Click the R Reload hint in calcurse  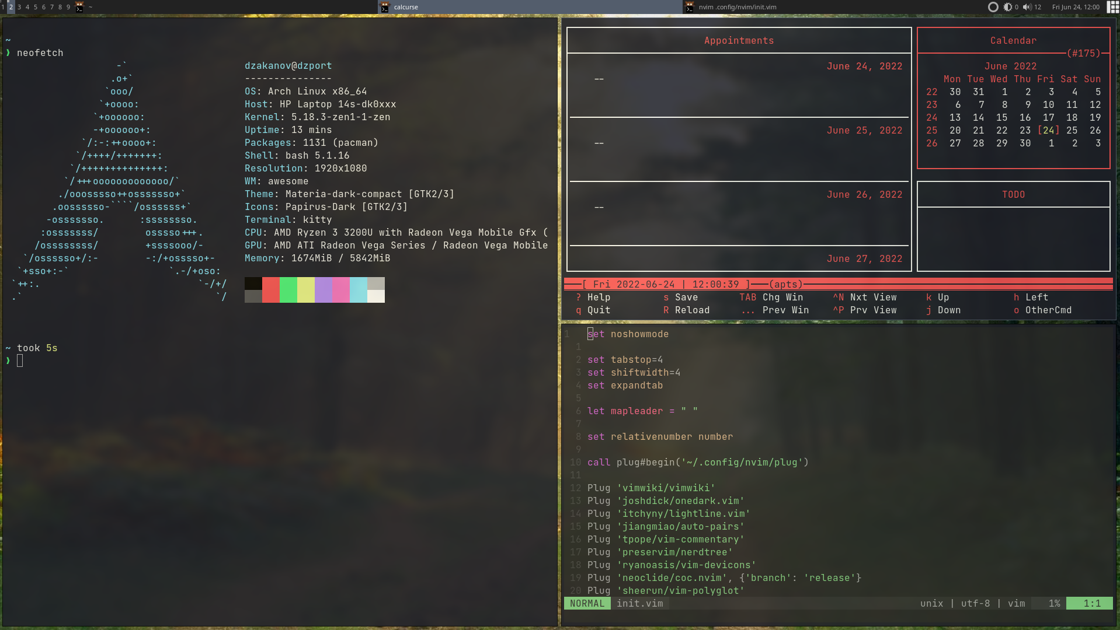tap(687, 310)
